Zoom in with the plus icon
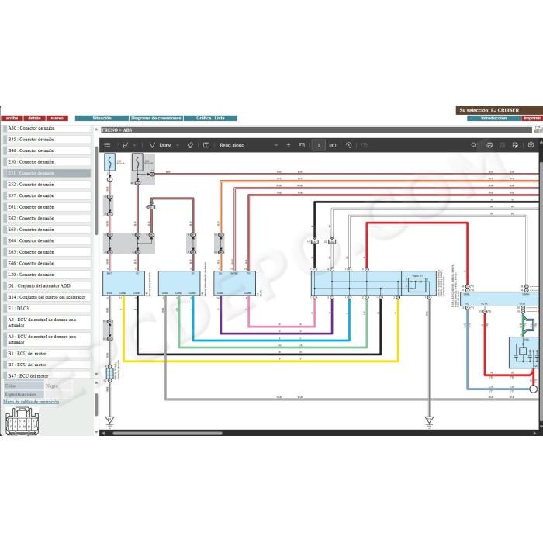543x543 pixels. pyautogui.click(x=289, y=145)
